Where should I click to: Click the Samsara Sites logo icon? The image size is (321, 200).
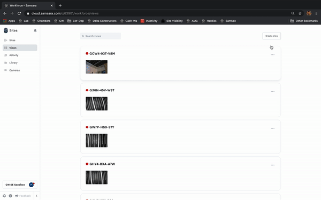click(6, 30)
